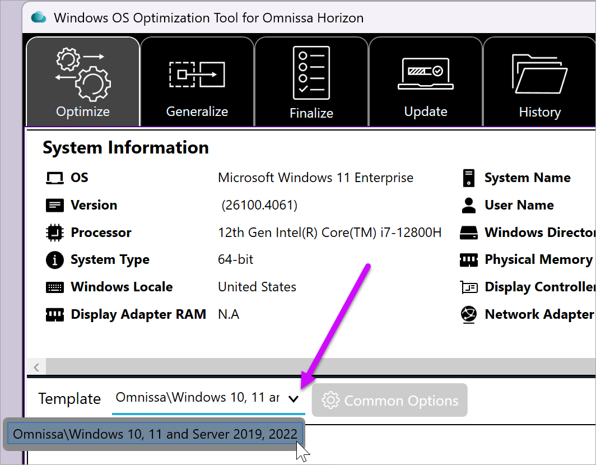Click the System Name label
Screen dimensions: 596x465
[x=527, y=178]
